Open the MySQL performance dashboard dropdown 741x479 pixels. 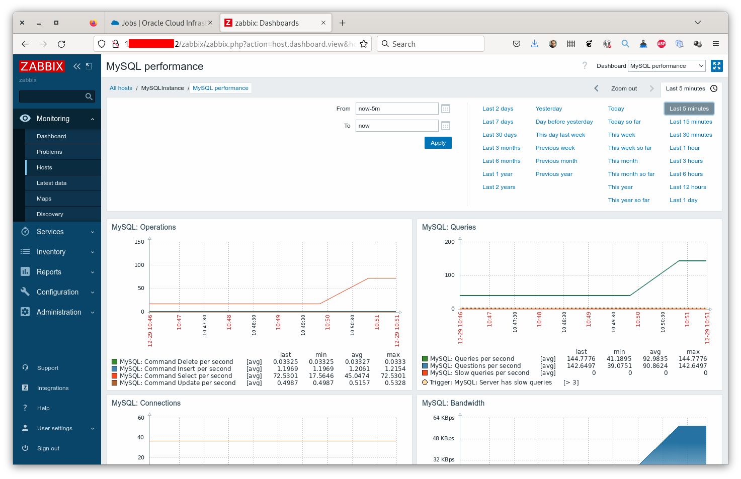pyautogui.click(x=667, y=65)
